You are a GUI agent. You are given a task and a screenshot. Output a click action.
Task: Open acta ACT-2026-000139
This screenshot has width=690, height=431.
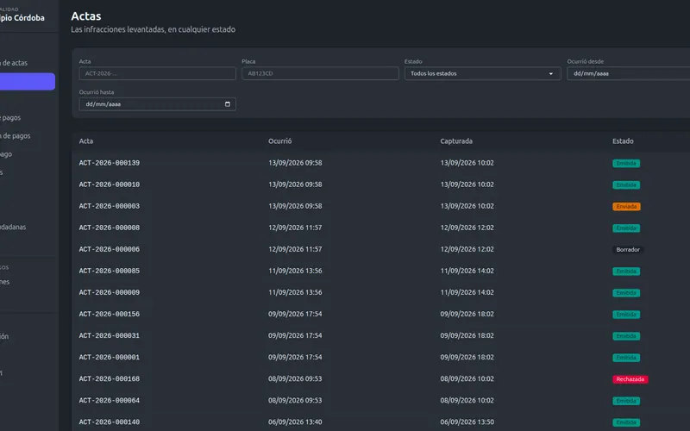(110, 163)
